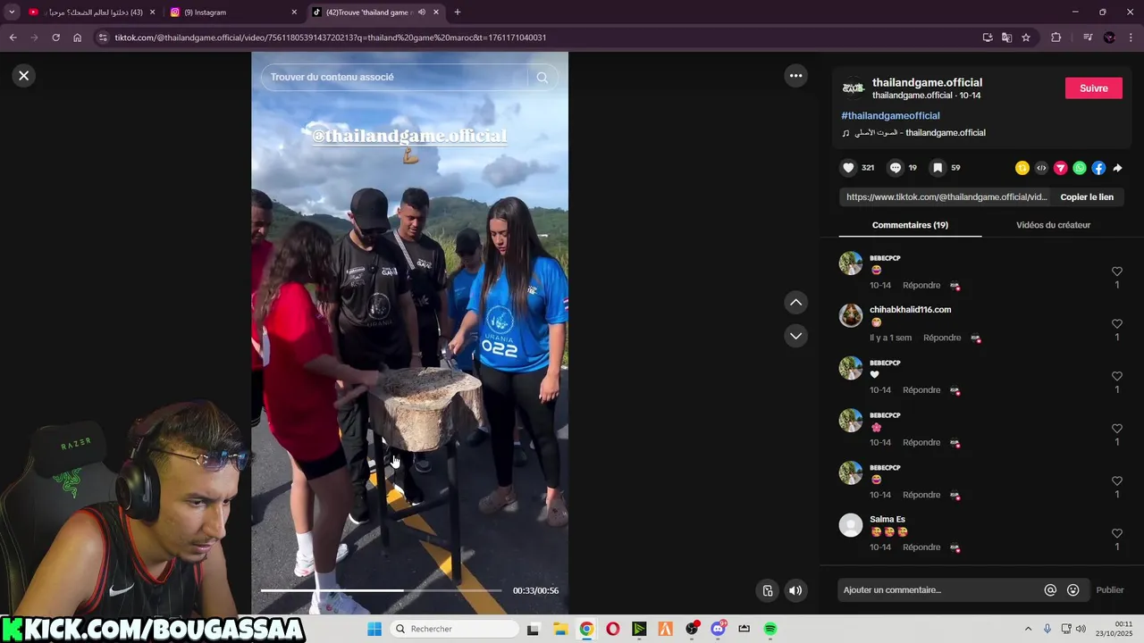Screen dimensions: 1144x643
Task: Like the TikTok video with the heart
Action: (x=848, y=168)
